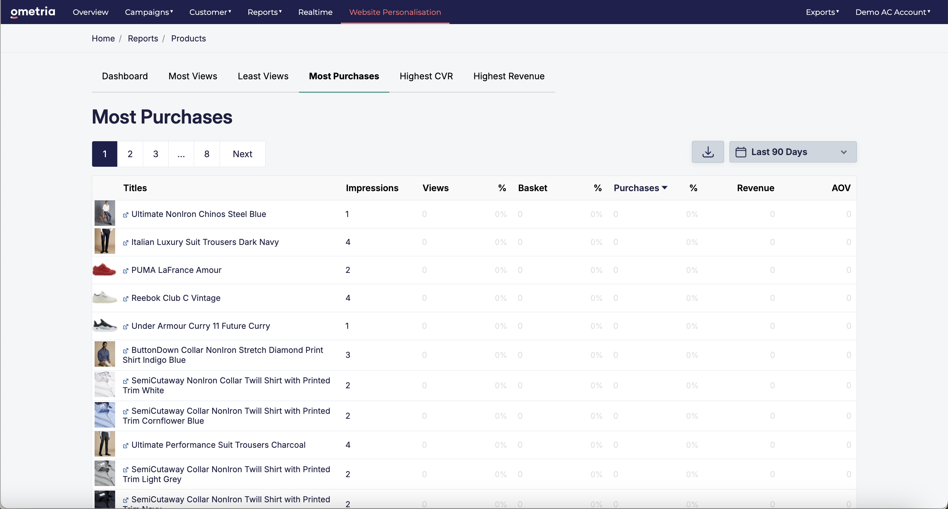Select the Most Purchases tab

click(x=344, y=76)
